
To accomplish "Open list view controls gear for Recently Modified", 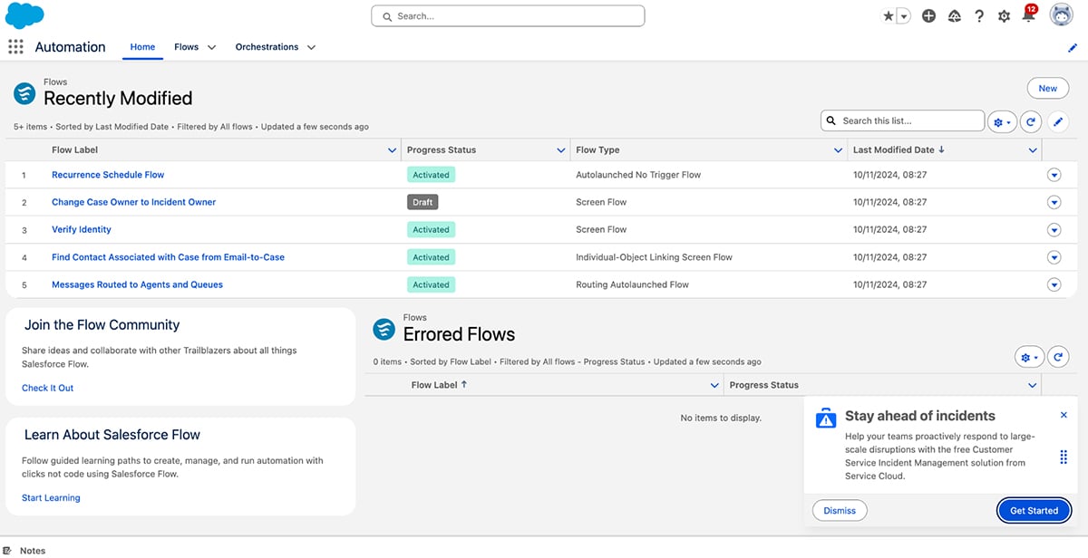I will pos(1000,120).
